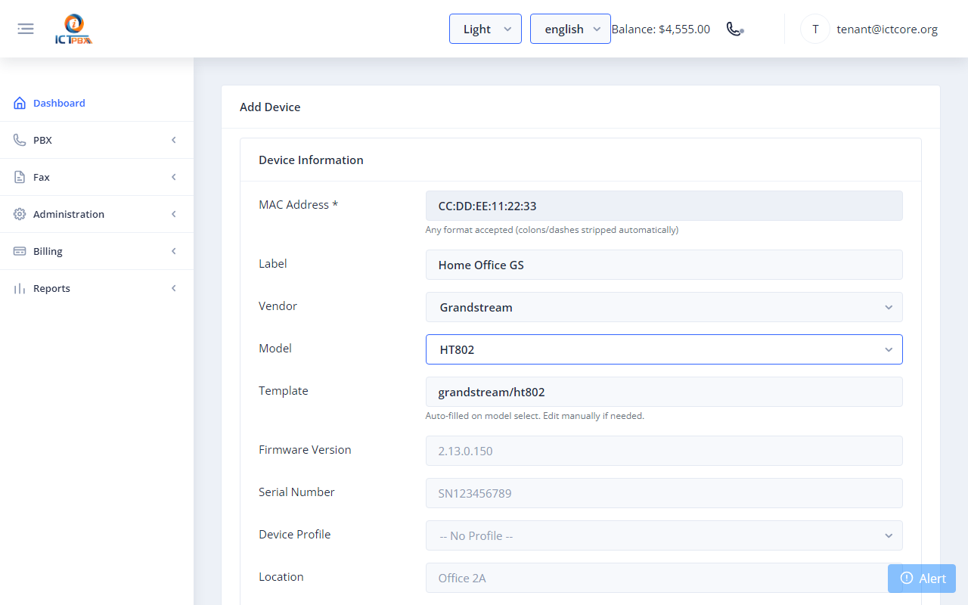Open the phone dialer icon
Viewport: 968px width, 605px height.
735,29
